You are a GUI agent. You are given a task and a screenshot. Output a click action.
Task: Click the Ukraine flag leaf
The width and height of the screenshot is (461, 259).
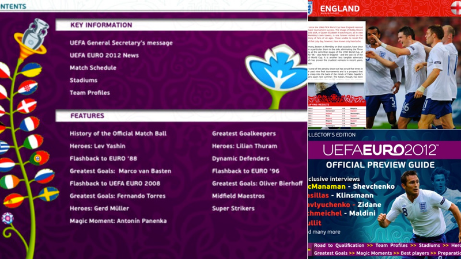point(31,70)
